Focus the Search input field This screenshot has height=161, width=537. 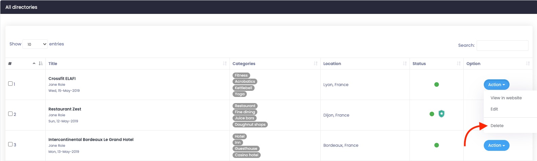tap(502, 45)
